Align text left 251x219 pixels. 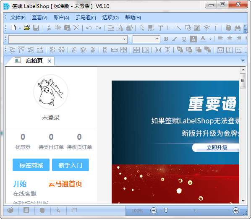click(220, 39)
